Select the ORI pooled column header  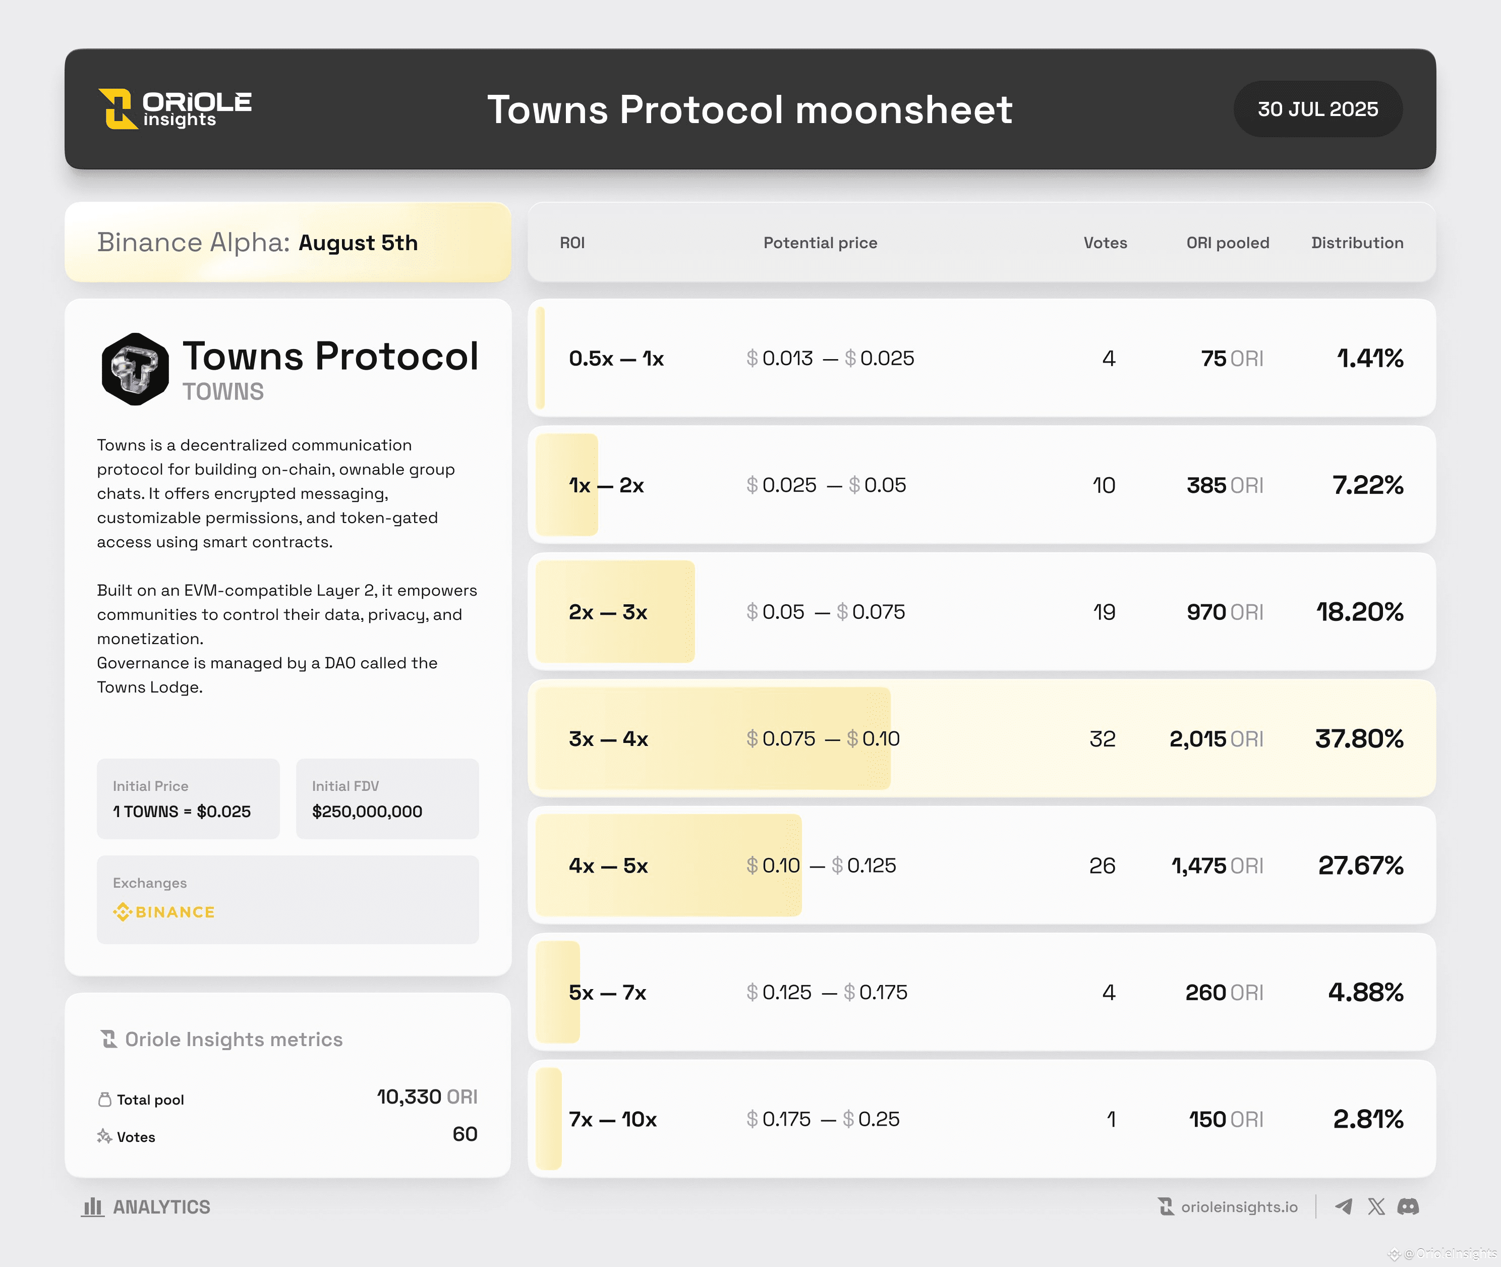point(1228,243)
